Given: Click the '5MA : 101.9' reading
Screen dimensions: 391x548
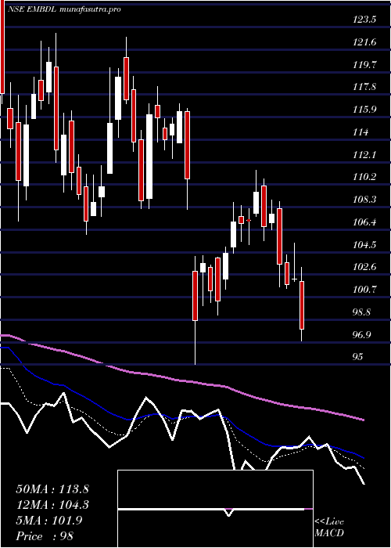Looking at the screenshot, I should (49, 521).
